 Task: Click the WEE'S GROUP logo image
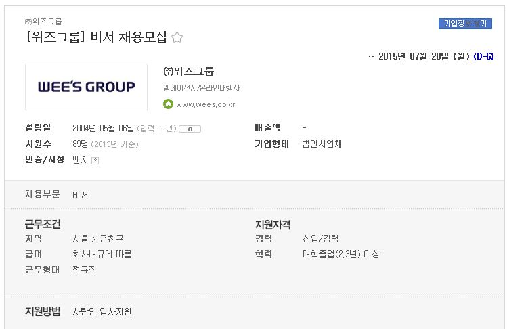pyautogui.click(x=87, y=87)
